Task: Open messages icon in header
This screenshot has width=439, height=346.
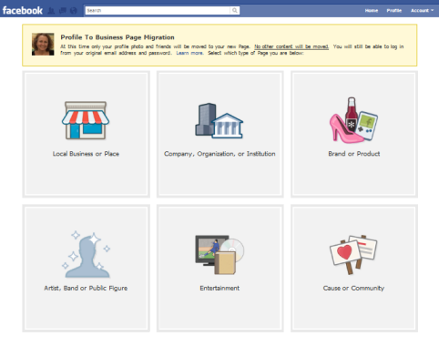Action: pyautogui.click(x=63, y=11)
